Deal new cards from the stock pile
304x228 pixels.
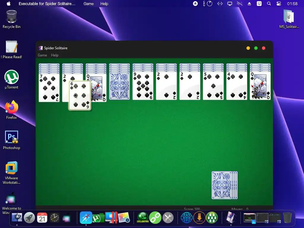coord(224,185)
